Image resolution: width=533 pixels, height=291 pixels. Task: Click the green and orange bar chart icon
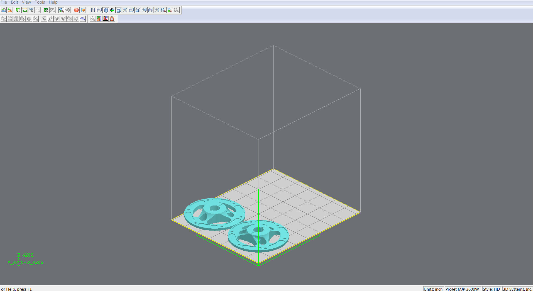[99, 19]
